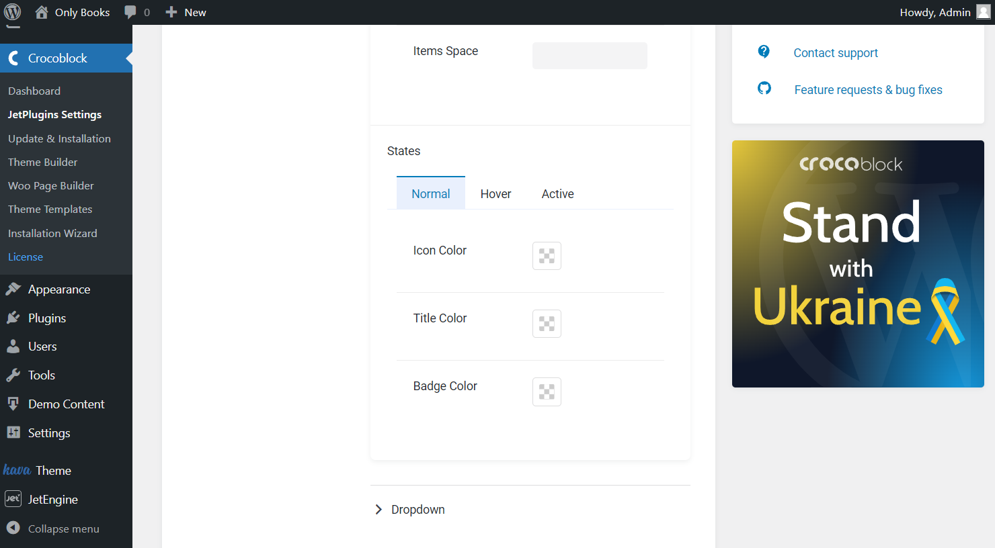The image size is (995, 548).
Task: Open the Admin avatar icon
Action: (x=984, y=12)
